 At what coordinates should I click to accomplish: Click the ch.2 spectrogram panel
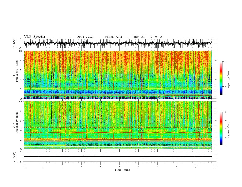point(118,125)
